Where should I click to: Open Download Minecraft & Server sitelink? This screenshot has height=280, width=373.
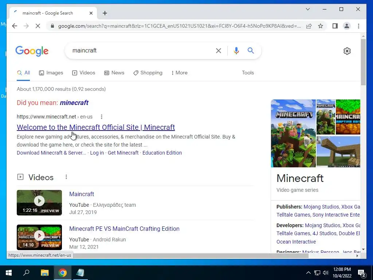[51, 153]
